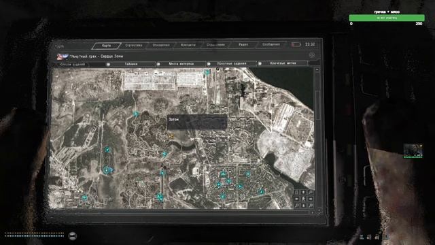Screen dimensions: 435x245
Task: Center the map on the player figure icon
Action: tap(304, 199)
